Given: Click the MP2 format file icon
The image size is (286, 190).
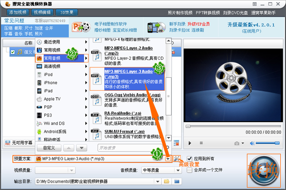Looking at the screenshot, I should click(96, 55).
